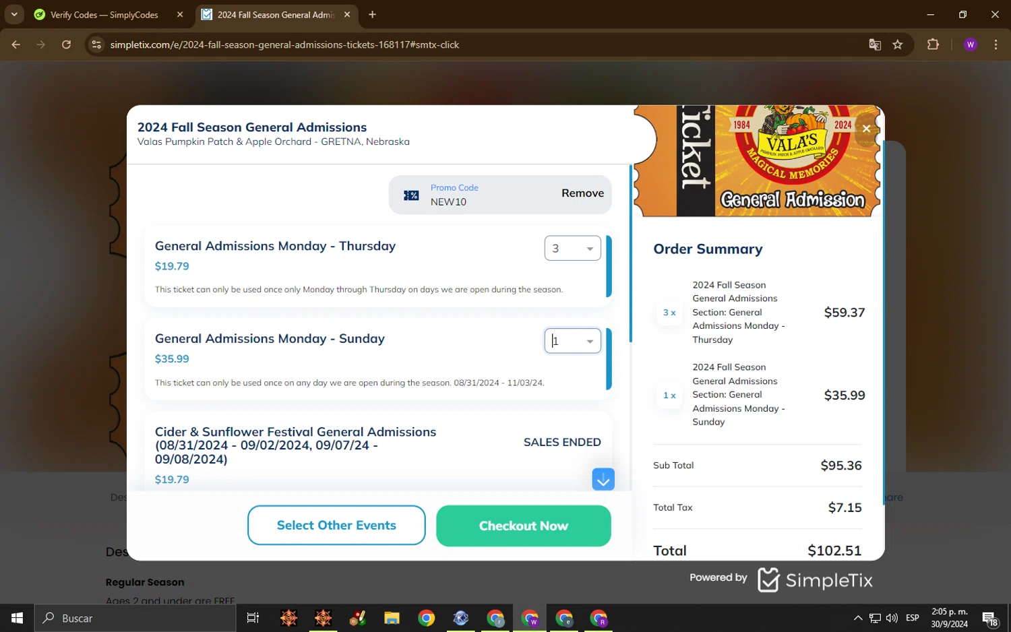
Task: Open the browser extensions menu
Action: (933, 44)
